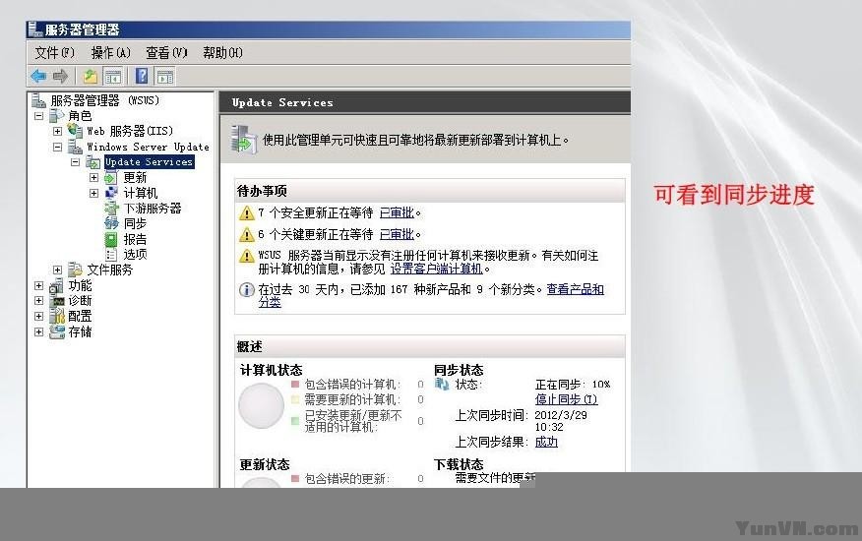Select the 选项 tree item label
Screen dimensions: 862x541
click(135, 254)
